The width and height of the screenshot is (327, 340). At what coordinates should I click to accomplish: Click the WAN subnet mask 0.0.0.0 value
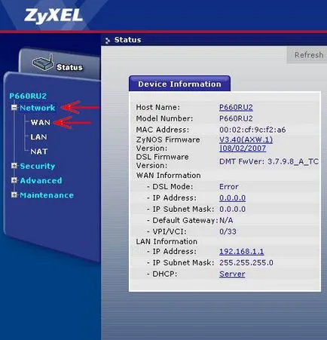coord(232,209)
